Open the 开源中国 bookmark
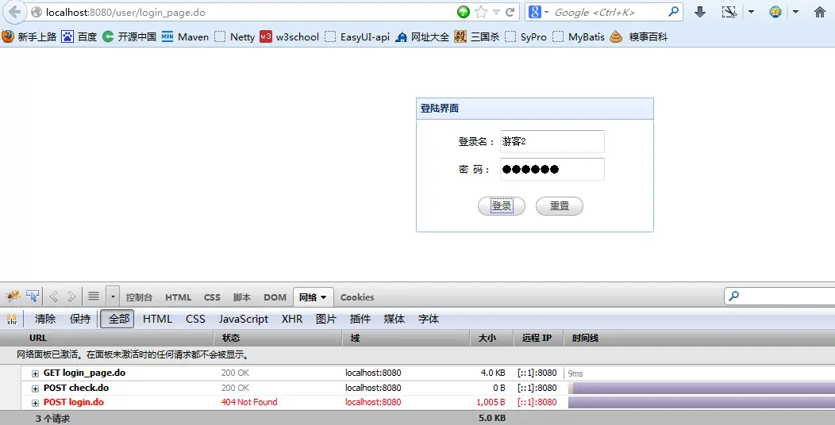Viewport: 835px width, 425px height. 129,36
